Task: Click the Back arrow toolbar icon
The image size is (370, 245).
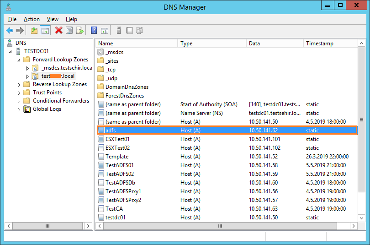Action: (10, 31)
